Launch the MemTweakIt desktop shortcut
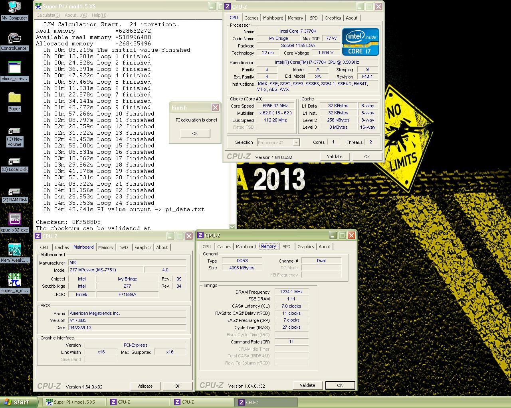511x408 pixels. pos(14,253)
